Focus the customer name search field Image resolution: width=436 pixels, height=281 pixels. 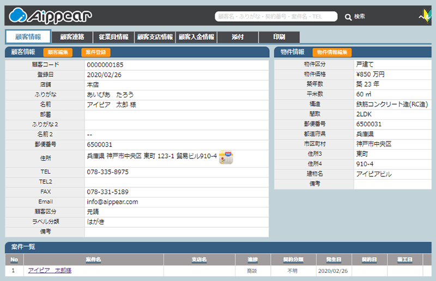tap(276, 17)
